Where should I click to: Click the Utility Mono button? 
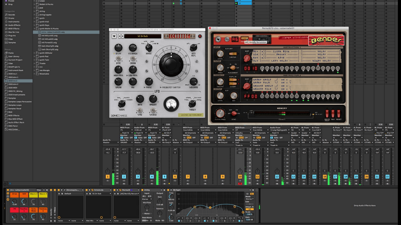pyautogui.click(x=147, y=214)
